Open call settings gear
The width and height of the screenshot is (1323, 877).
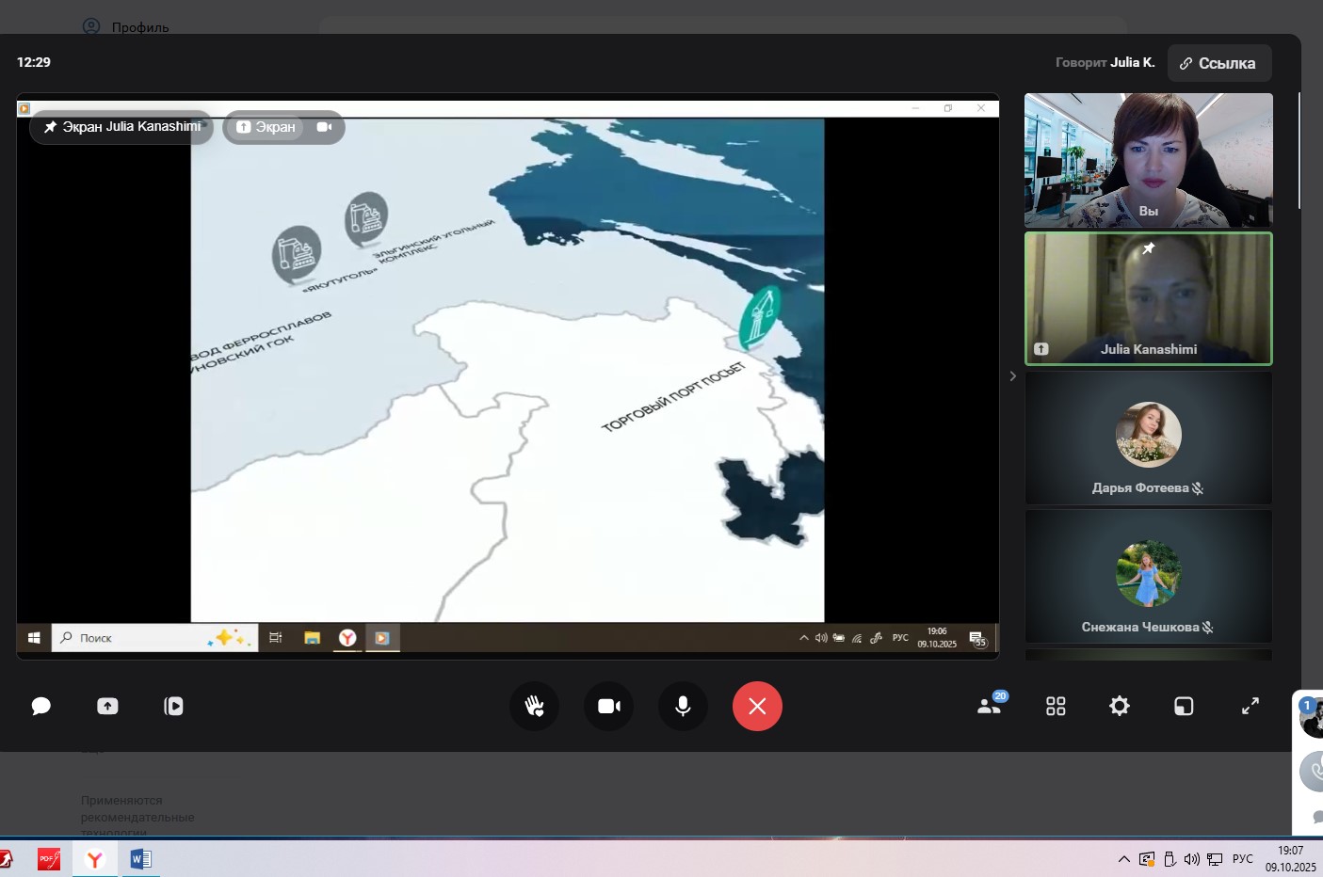[1119, 706]
